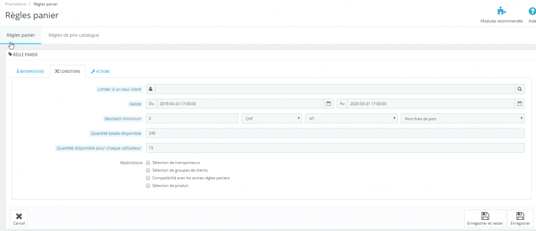Viewport: 536px width, 231px height.
Task: Click the Au end date field
Action: pos(431,103)
